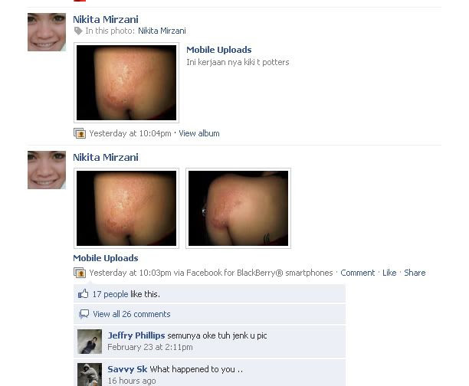
Task: Open the tagged name Nikita Mirzani in photo line
Action: [x=162, y=31]
